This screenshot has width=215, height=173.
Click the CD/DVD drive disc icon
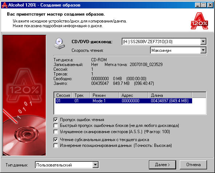(x=59, y=44)
